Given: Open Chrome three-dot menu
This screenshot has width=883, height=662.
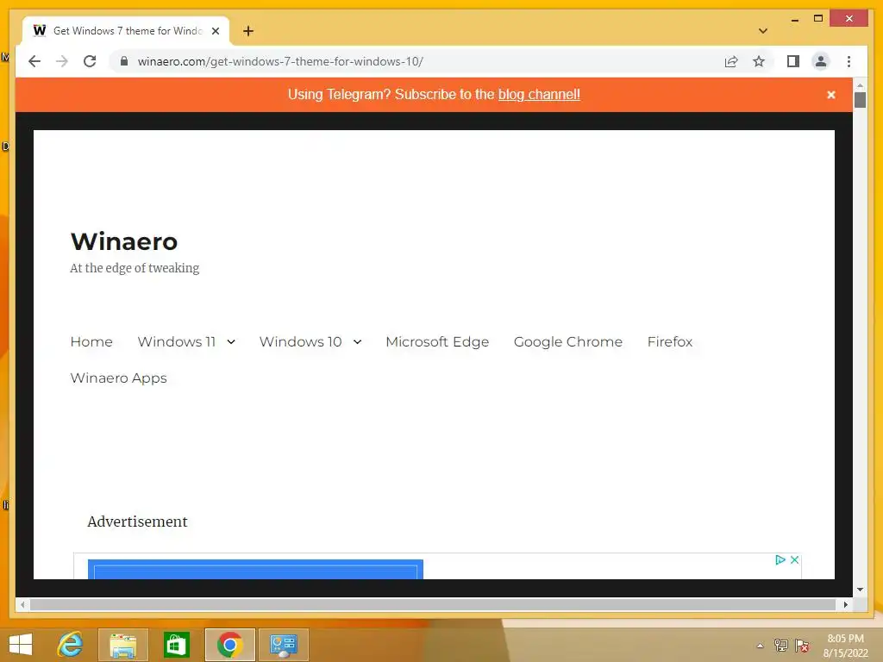Looking at the screenshot, I should pyautogui.click(x=849, y=61).
